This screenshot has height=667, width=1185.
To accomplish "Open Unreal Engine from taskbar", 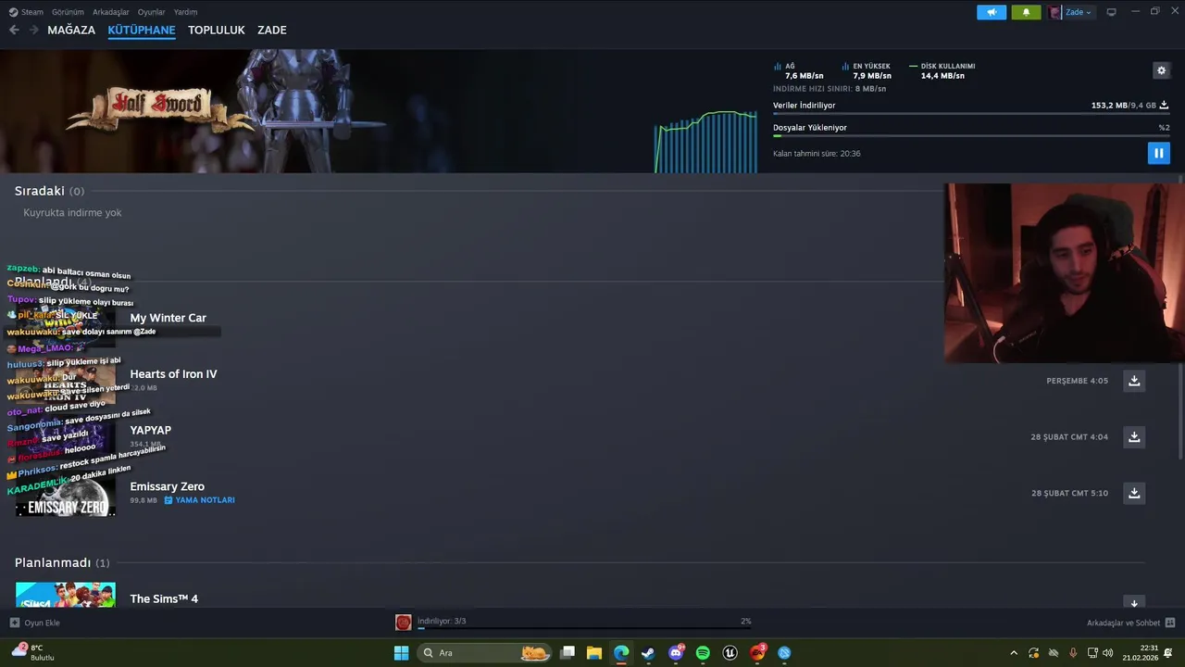I will [730, 652].
